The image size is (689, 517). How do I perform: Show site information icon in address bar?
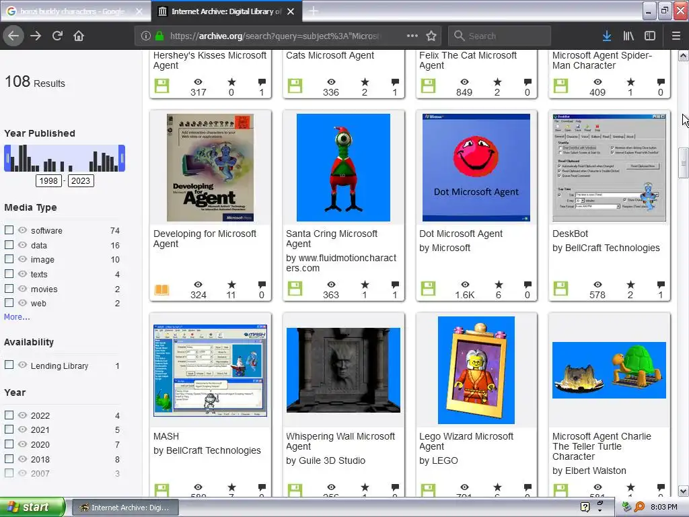coord(146,36)
